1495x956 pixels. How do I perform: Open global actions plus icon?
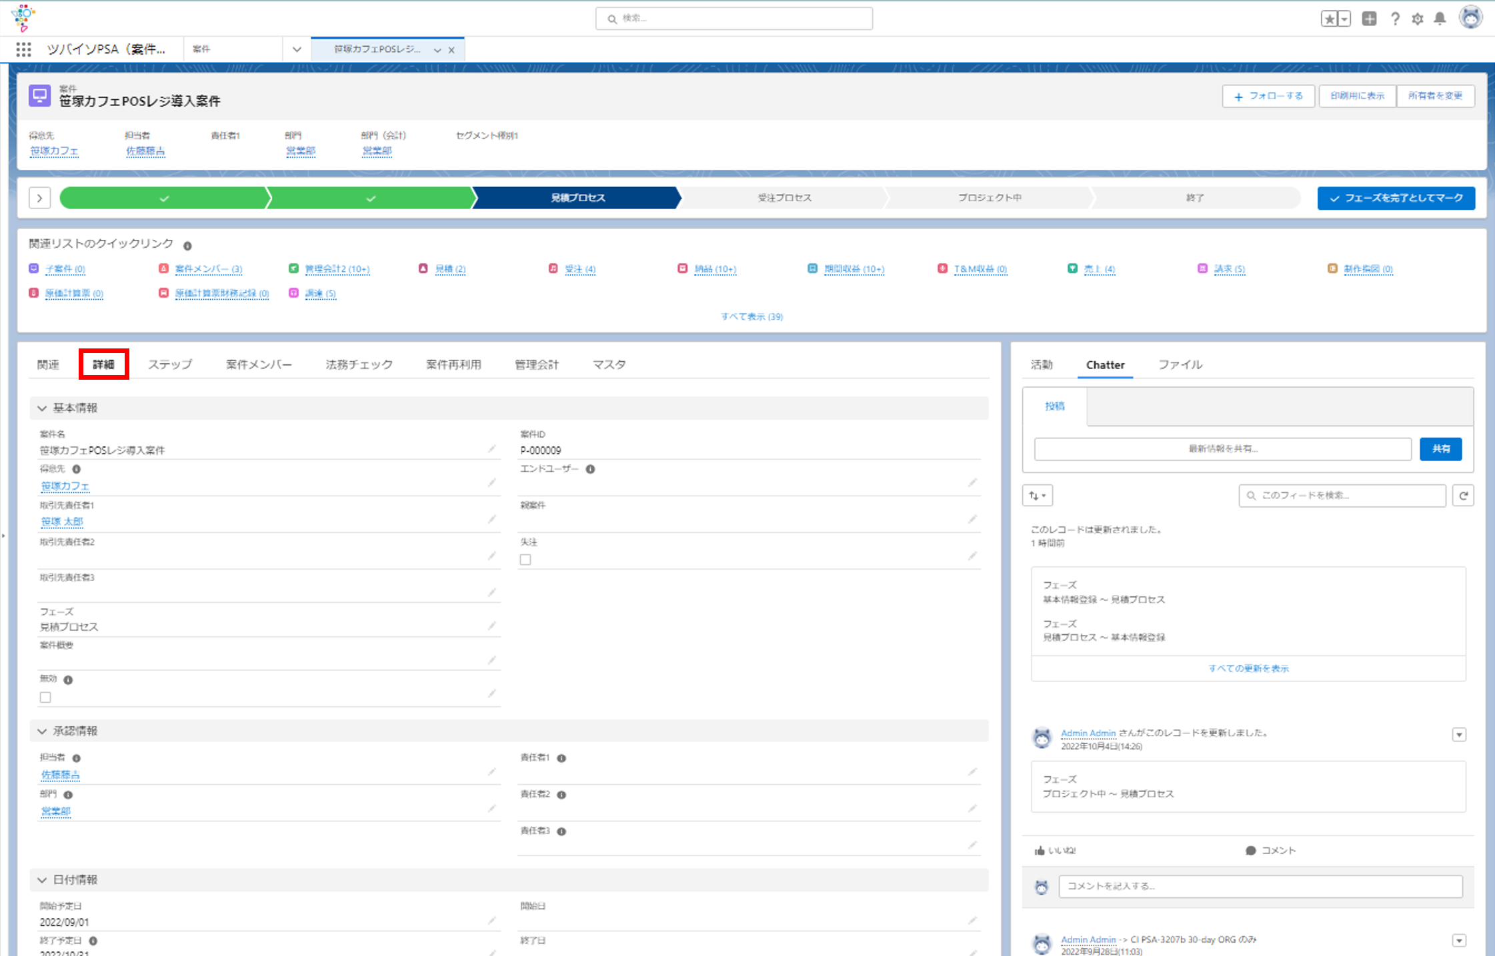[x=1369, y=19]
